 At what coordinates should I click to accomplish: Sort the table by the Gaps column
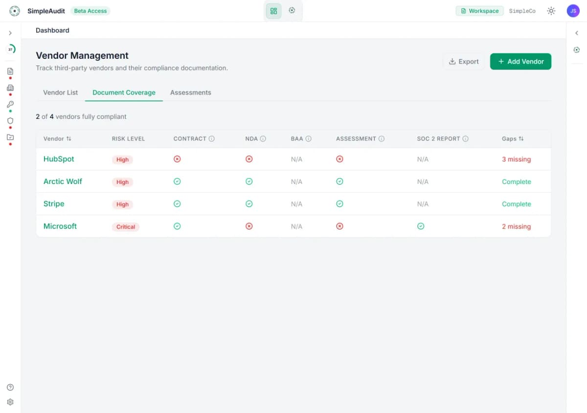[513, 138]
